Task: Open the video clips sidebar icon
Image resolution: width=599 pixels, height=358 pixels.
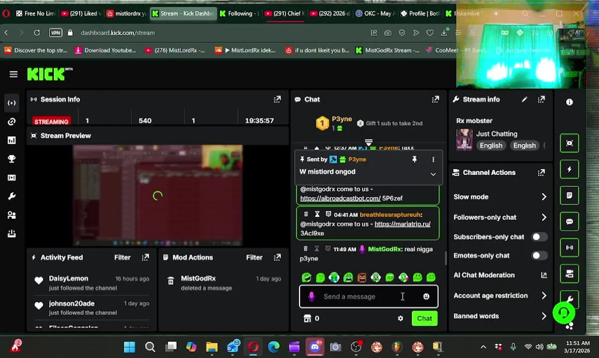Action: pyautogui.click(x=11, y=178)
